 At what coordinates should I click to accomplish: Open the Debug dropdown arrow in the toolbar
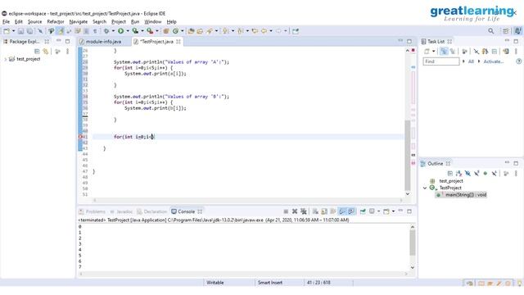[113, 31]
